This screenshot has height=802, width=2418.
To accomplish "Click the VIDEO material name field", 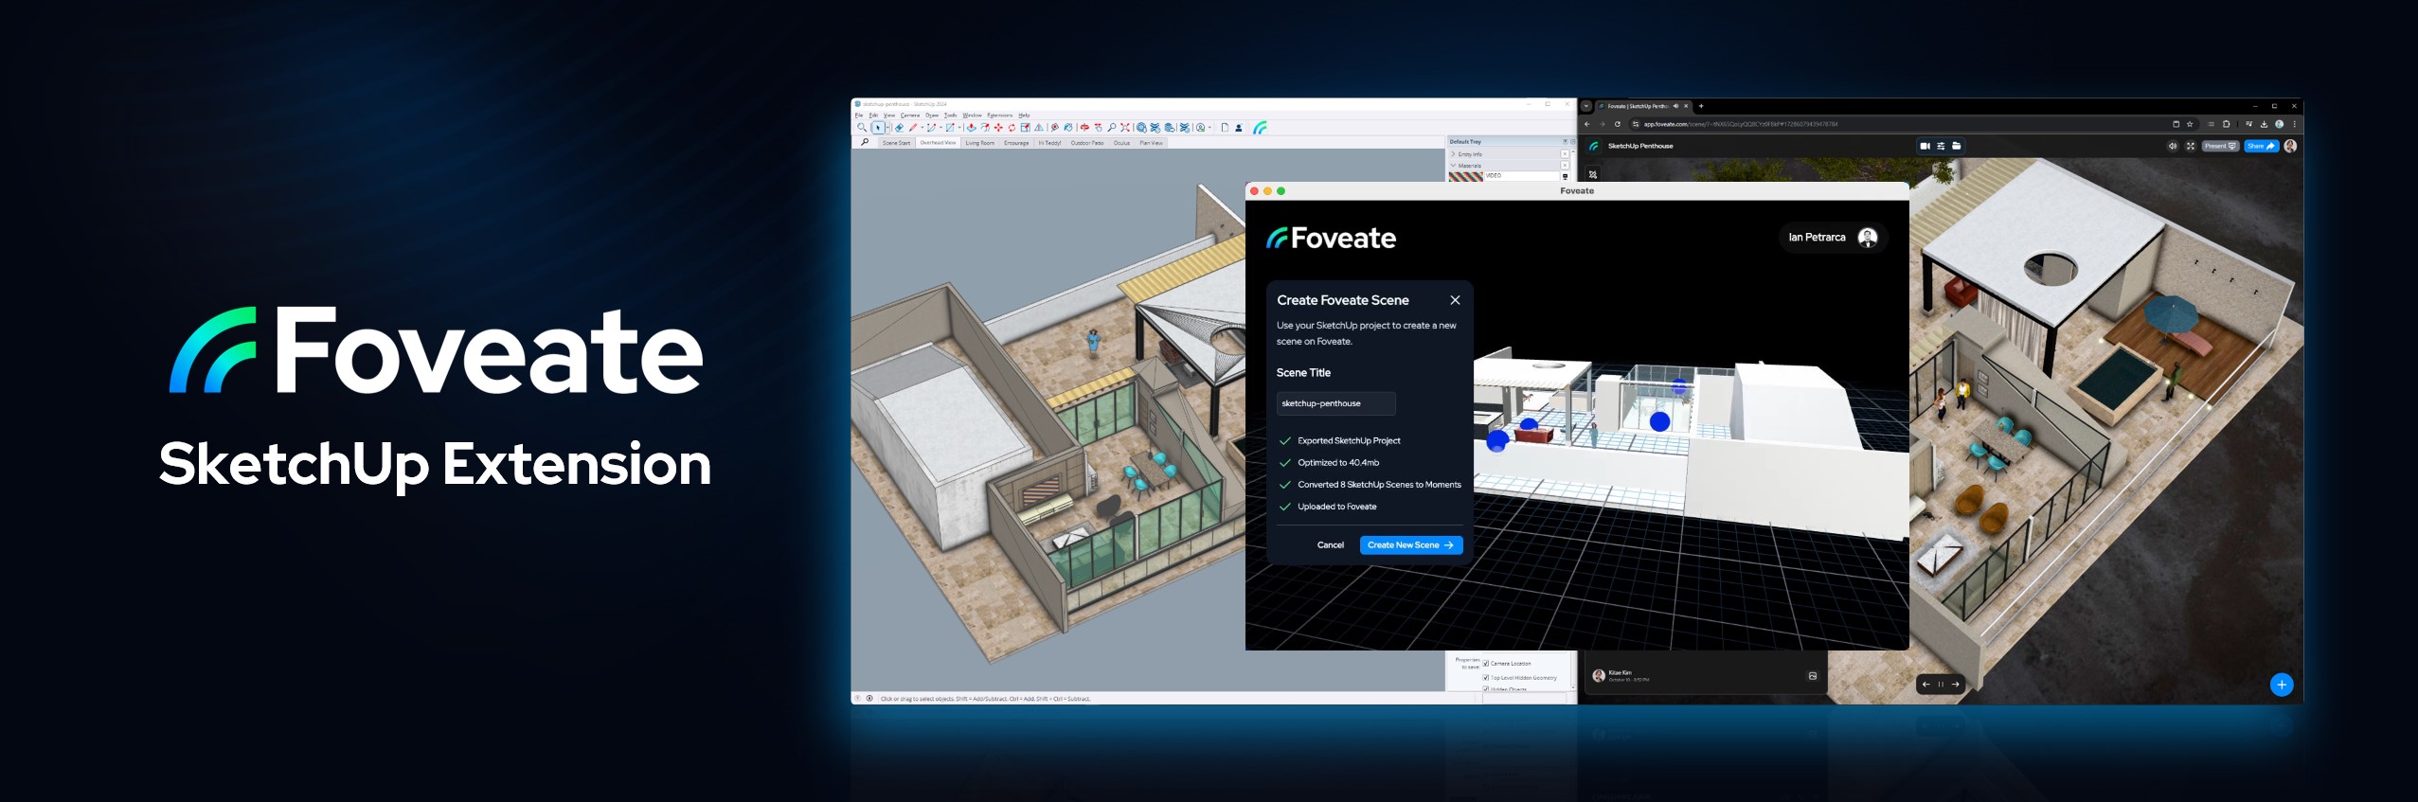I will 1522,176.
